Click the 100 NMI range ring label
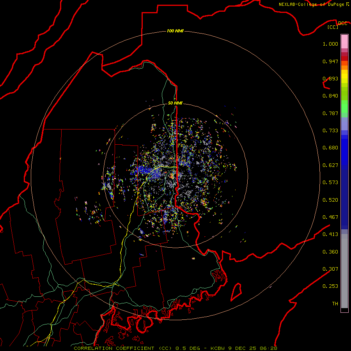 pos(175,31)
